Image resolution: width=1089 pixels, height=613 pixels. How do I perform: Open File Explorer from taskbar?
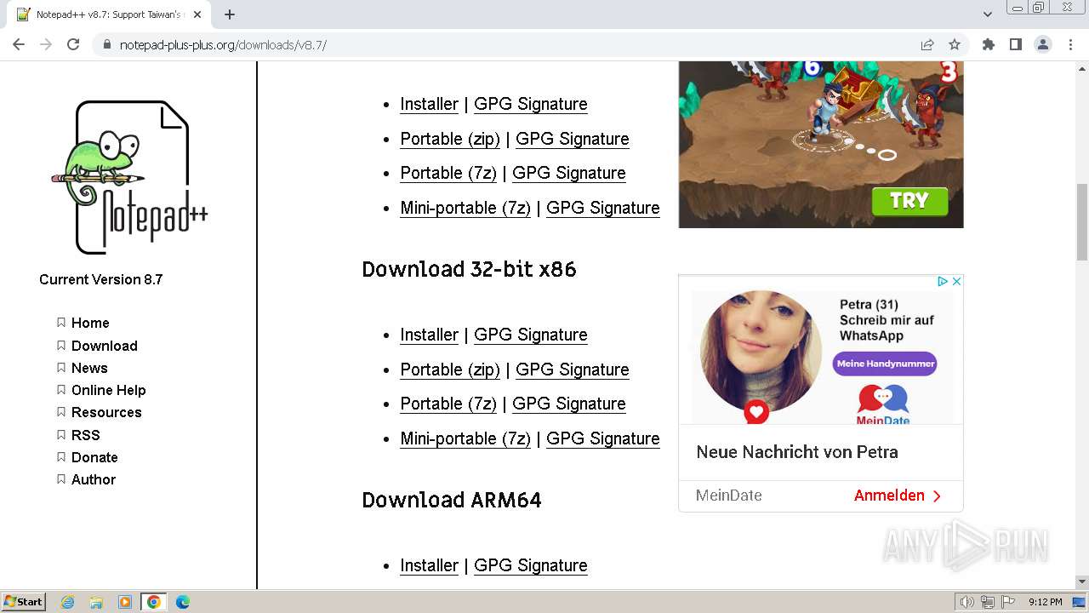coord(96,602)
